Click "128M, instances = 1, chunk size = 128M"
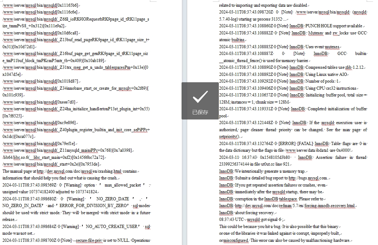The height and width of the screenshot is (245, 378). click(254, 102)
